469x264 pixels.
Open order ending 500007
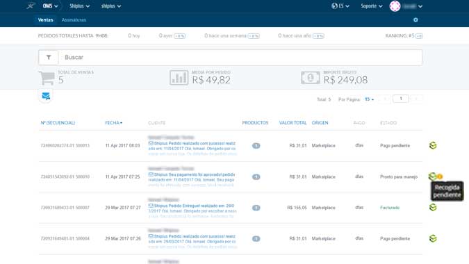click(x=65, y=208)
